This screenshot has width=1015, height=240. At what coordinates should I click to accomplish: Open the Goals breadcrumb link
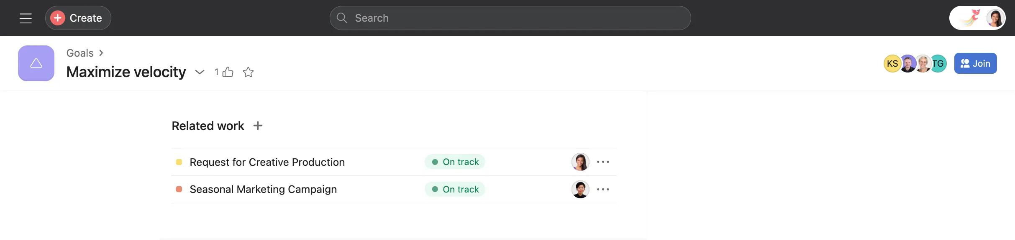tap(80, 53)
